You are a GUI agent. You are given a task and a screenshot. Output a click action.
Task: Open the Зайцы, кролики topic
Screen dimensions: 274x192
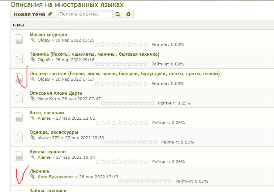(x=48, y=190)
